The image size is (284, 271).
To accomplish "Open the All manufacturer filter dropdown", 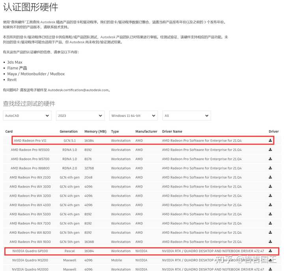I will [x=187, y=115].
